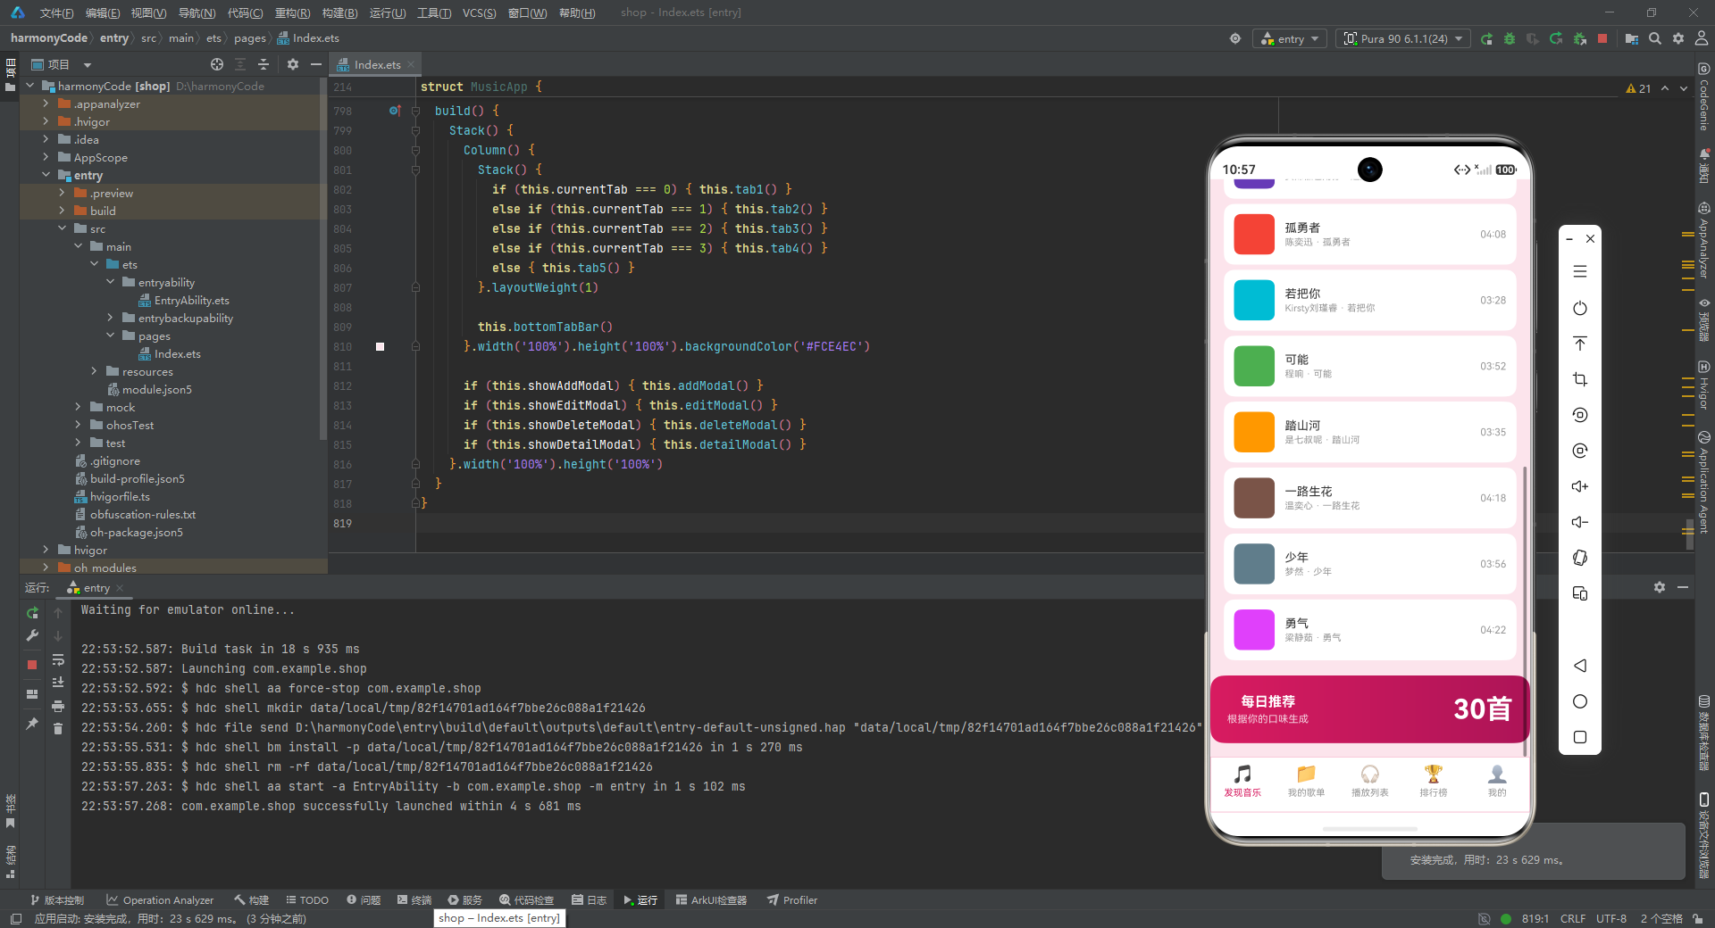Screen dimensions: 1715x928
Task: Open Pura 90 device selector dropdown
Action: (1403, 38)
